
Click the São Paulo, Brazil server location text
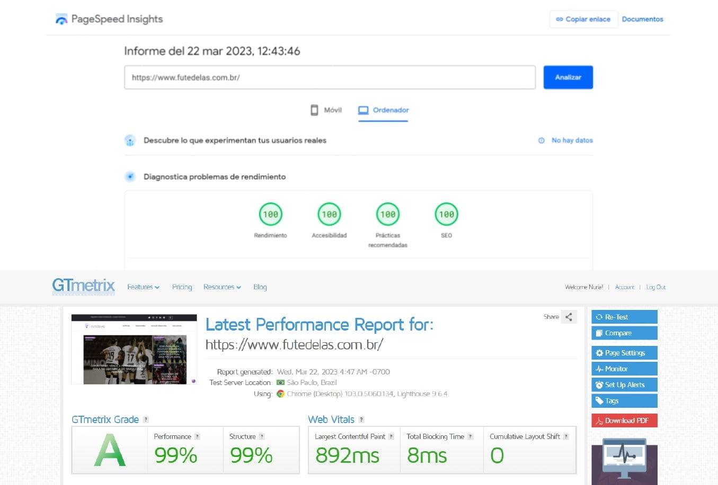click(x=312, y=382)
